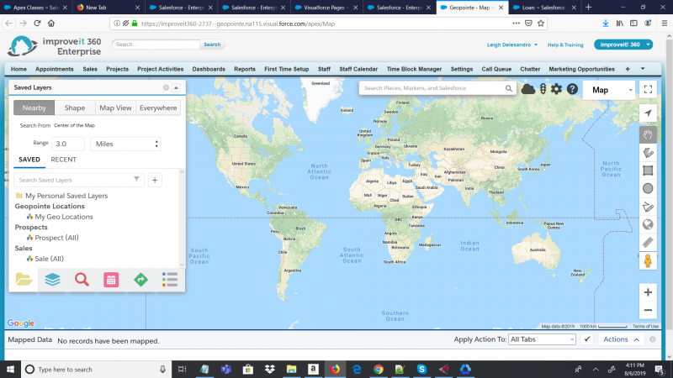Switch to the SAVED tab
The image size is (673, 378).
click(x=29, y=160)
